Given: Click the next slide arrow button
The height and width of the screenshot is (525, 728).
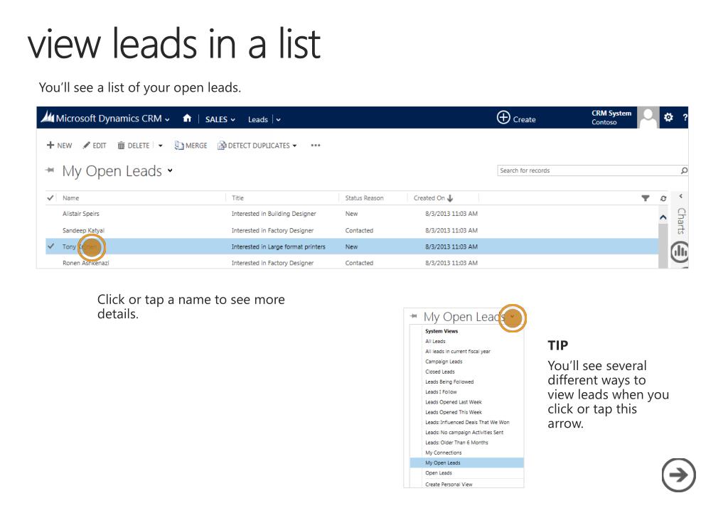Looking at the screenshot, I should 678,475.
